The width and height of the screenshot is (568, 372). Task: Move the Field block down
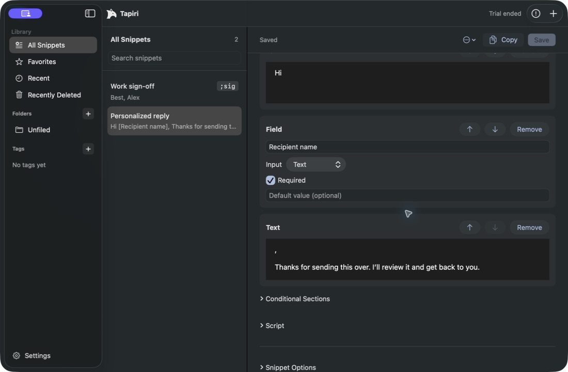click(x=495, y=130)
